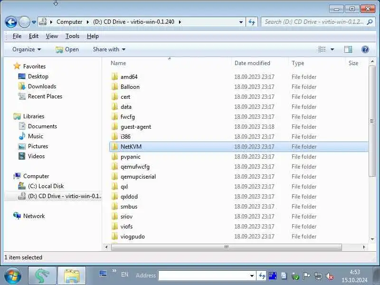Click the taskbar Address input field
Image resolution: width=380 pixels, height=285 pixels.
coord(204,275)
